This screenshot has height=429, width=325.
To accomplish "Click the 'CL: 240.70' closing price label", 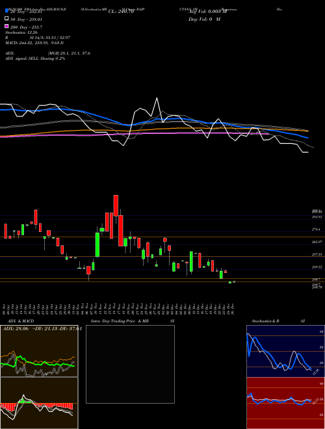I will tap(121, 12).
